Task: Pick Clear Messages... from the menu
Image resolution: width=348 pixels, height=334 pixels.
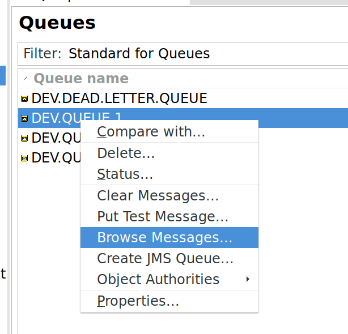Action: (x=158, y=196)
